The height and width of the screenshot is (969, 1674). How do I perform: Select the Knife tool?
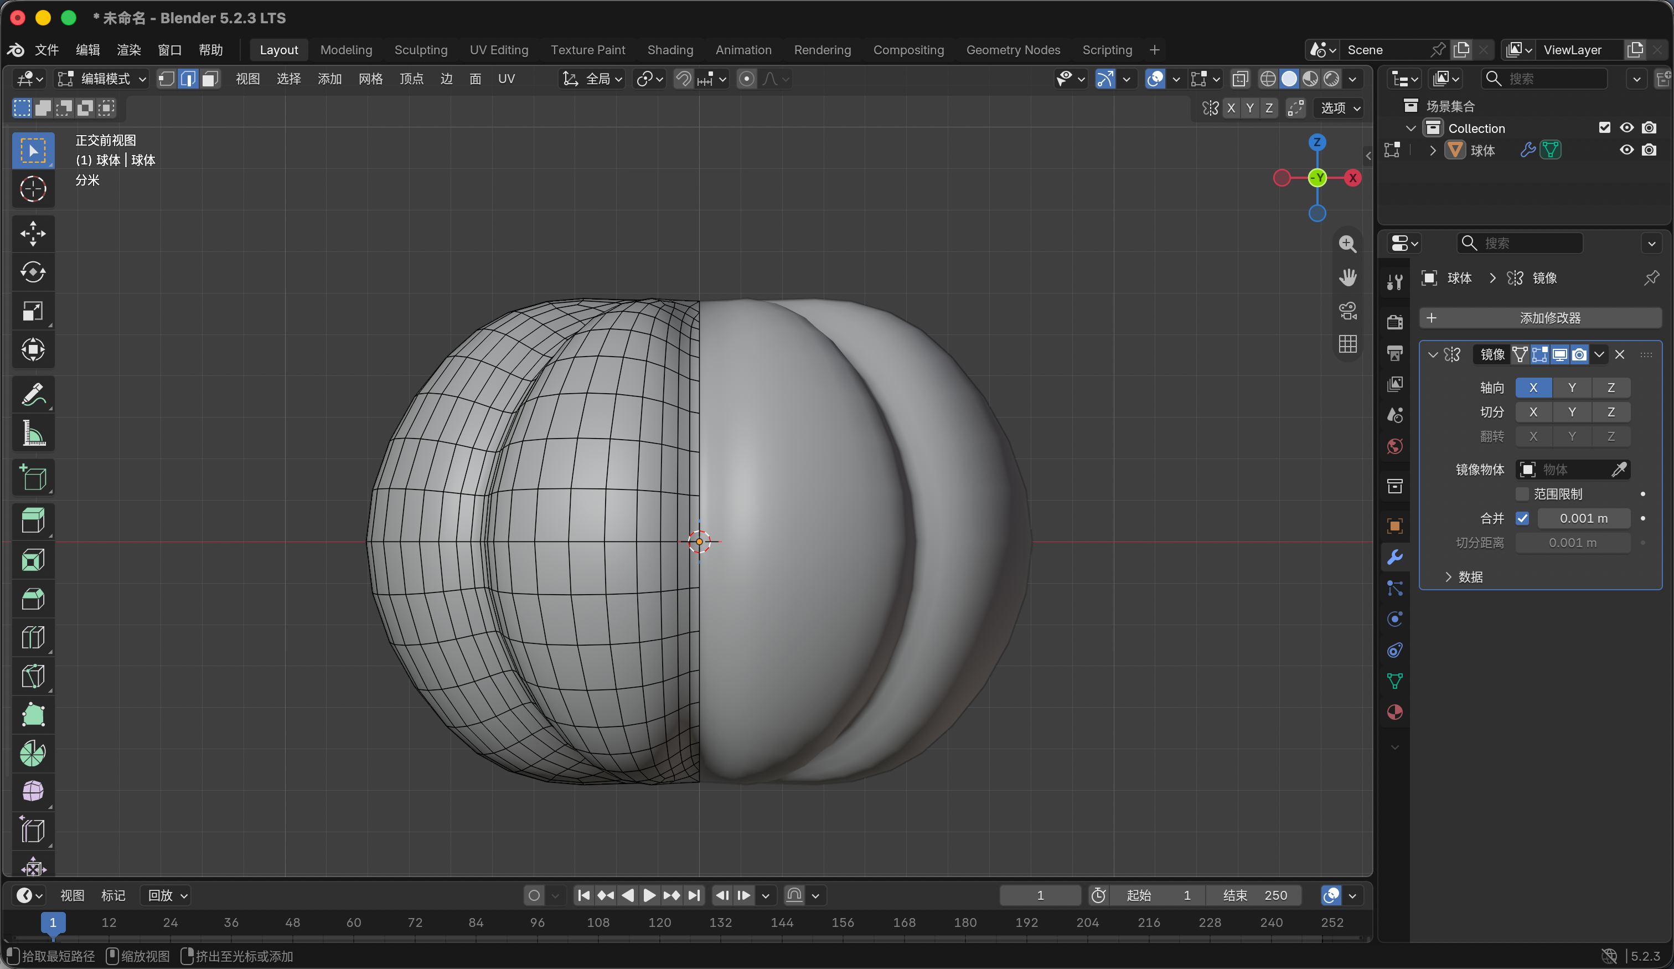pyautogui.click(x=33, y=676)
